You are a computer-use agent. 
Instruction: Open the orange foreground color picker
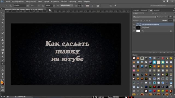pyautogui.click(x=2, y=82)
